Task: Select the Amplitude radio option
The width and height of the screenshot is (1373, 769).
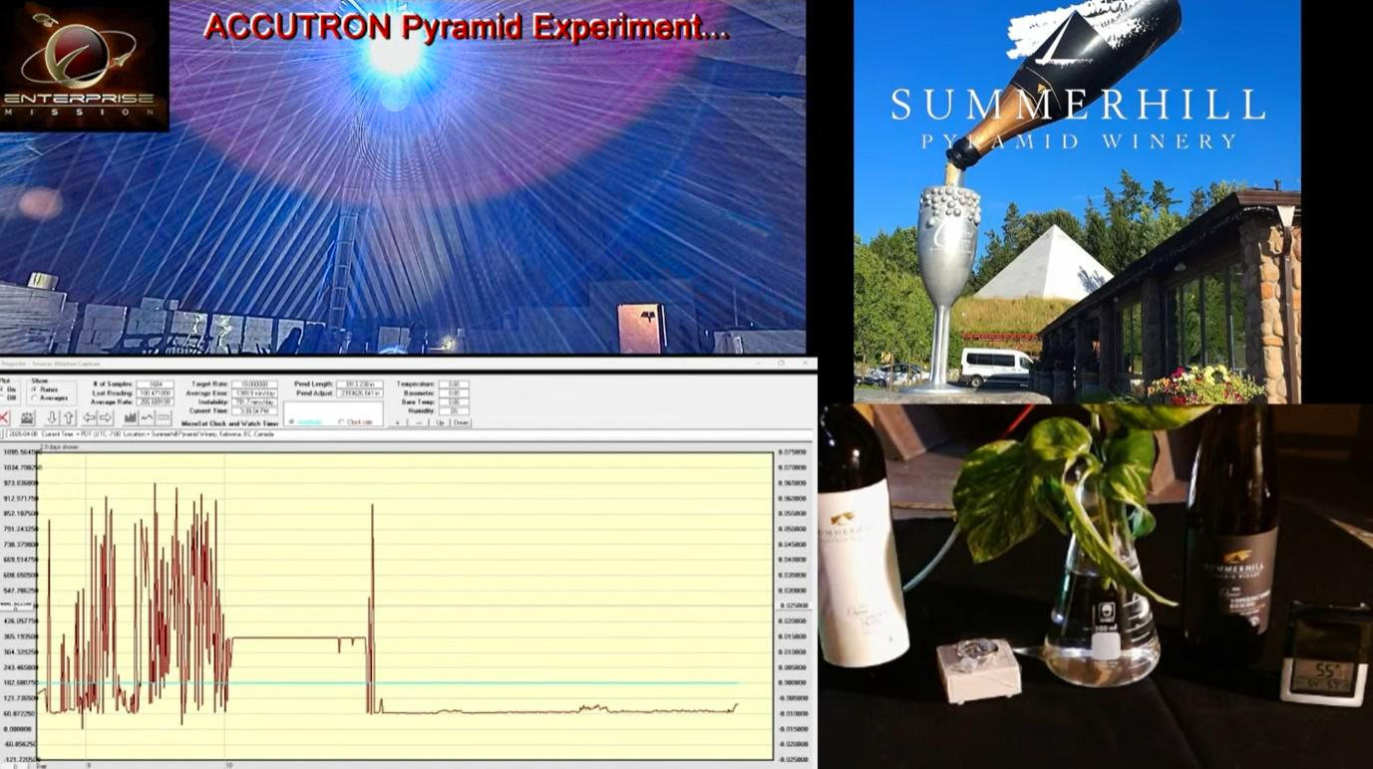Action: tap(292, 422)
